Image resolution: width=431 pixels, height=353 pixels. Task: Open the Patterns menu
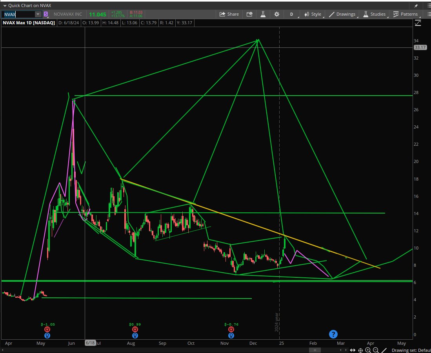(406, 14)
